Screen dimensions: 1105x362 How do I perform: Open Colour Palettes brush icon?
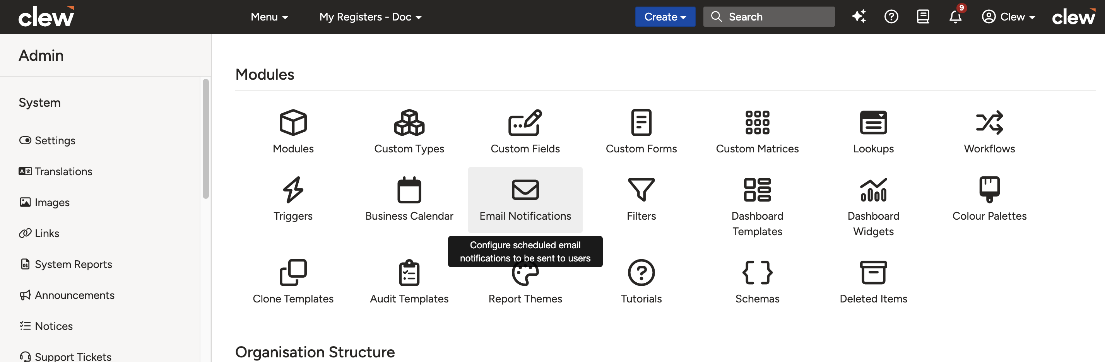click(989, 190)
